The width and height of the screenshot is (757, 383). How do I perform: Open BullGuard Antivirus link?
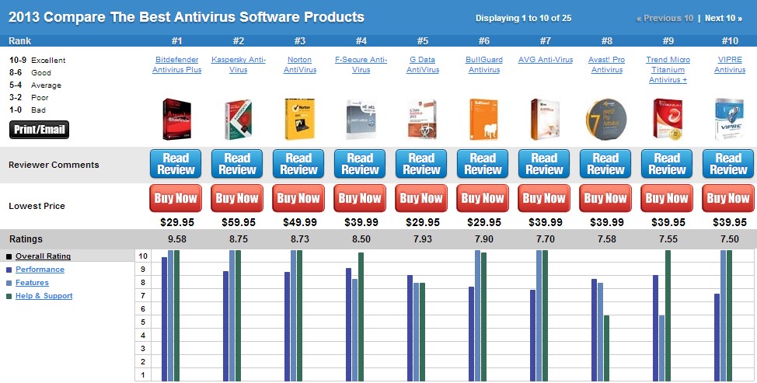click(x=483, y=64)
